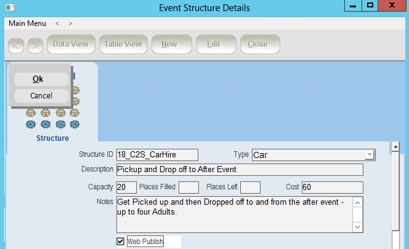This screenshot has width=409, height=249.
Task: Click the Description field
Action: (240, 170)
